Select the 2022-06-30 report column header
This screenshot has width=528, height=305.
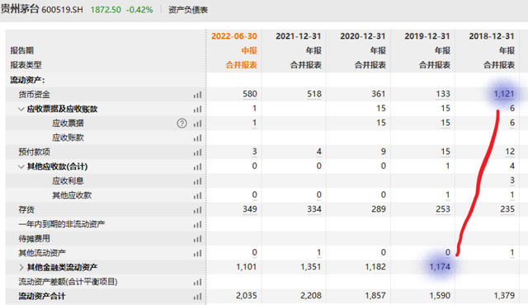pyautogui.click(x=234, y=36)
